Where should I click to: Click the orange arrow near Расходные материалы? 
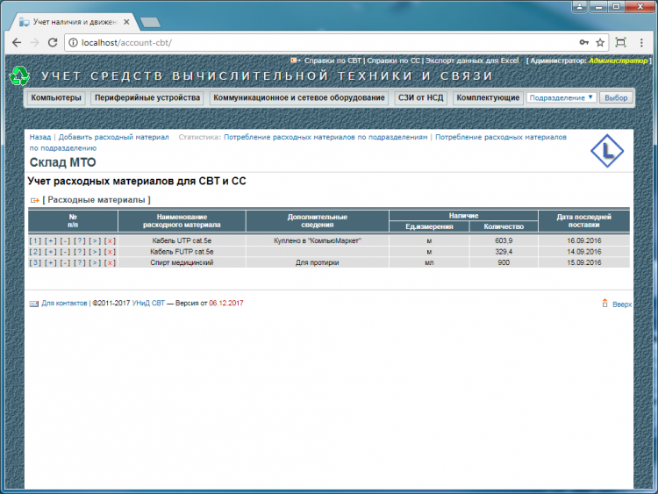tap(35, 200)
